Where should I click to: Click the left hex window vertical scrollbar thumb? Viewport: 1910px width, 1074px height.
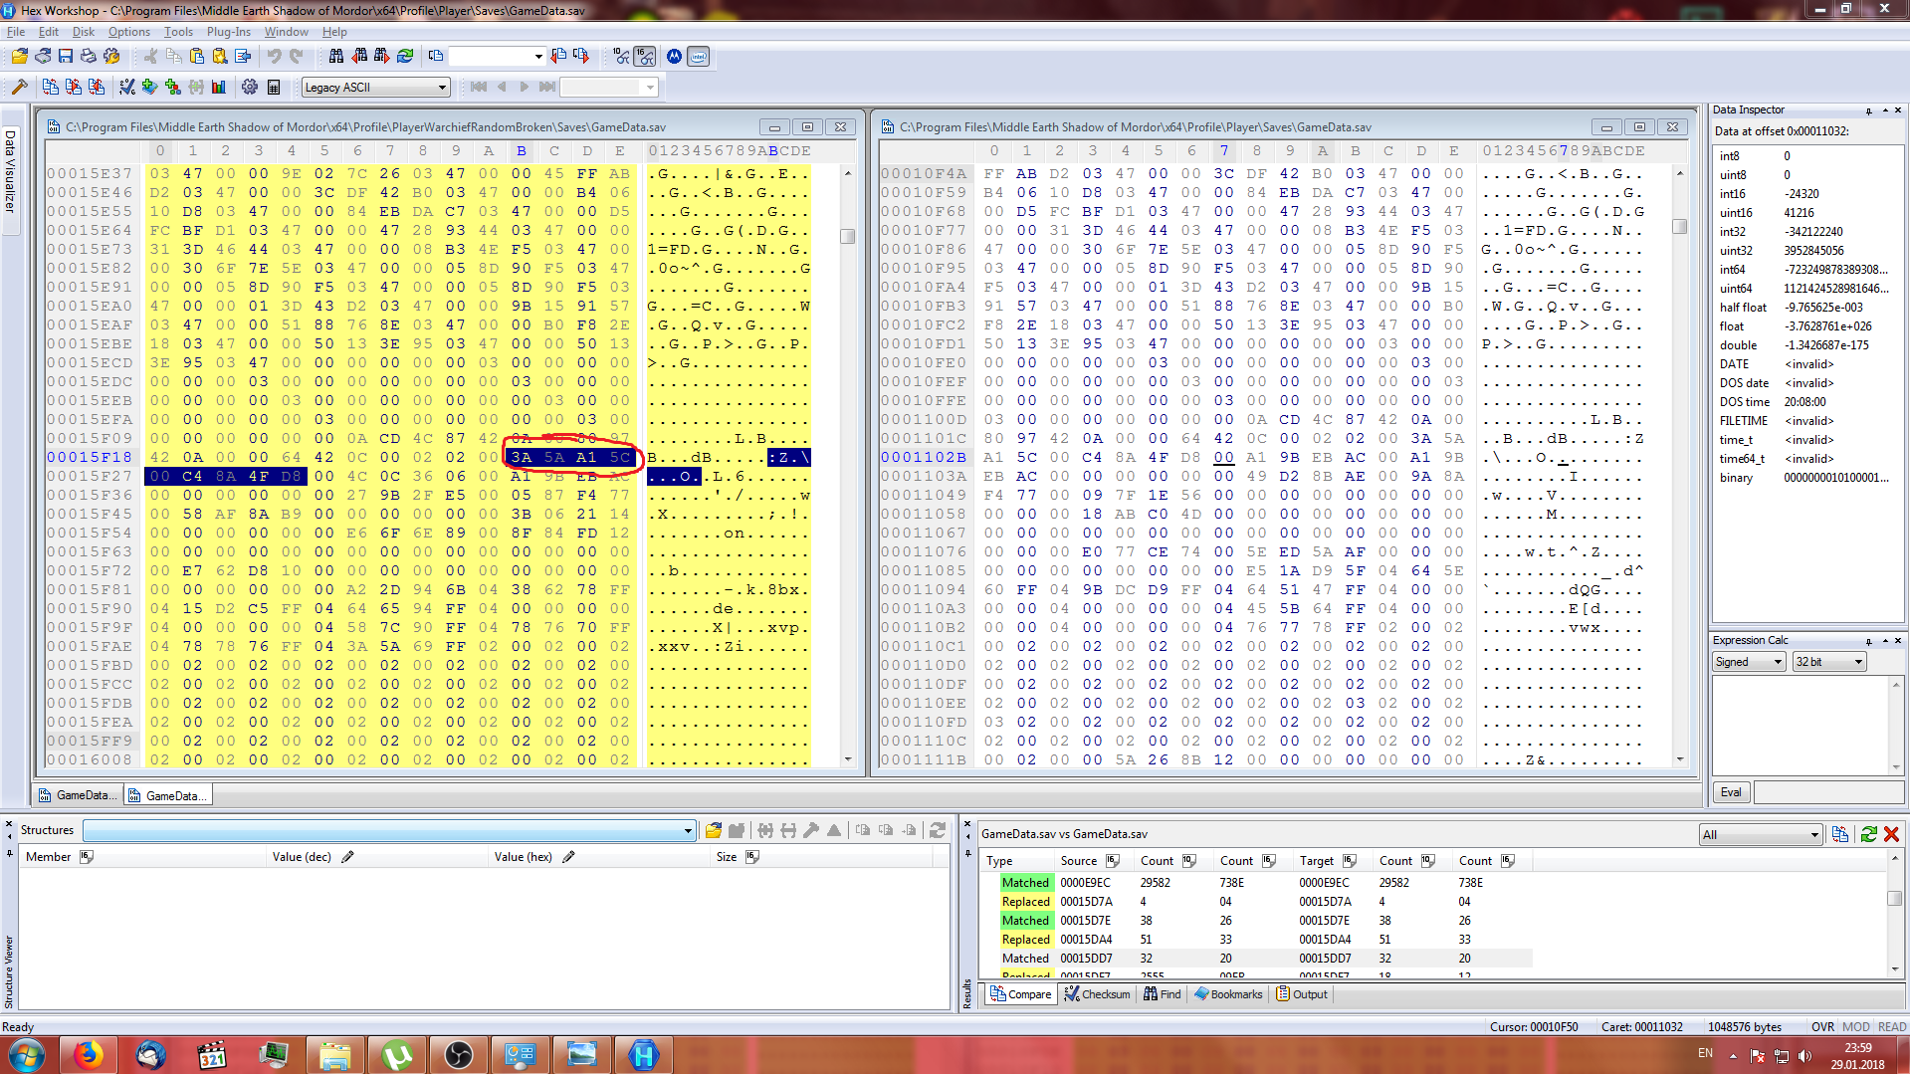click(847, 237)
